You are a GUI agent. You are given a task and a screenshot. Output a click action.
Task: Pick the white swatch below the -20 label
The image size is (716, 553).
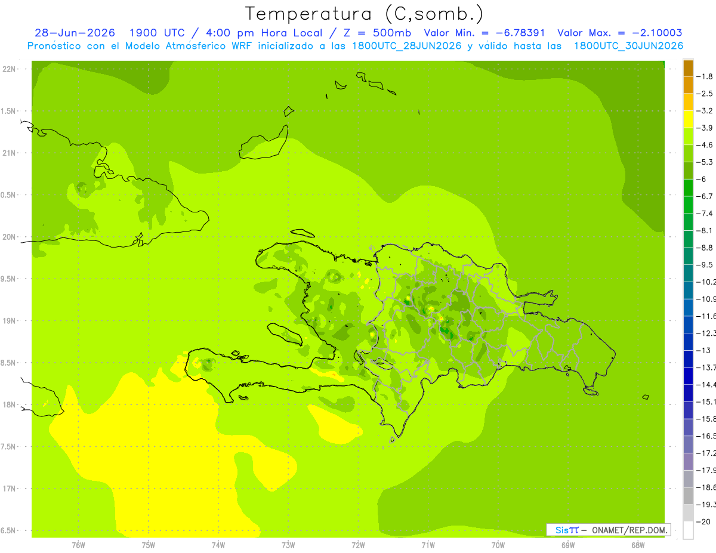click(688, 530)
